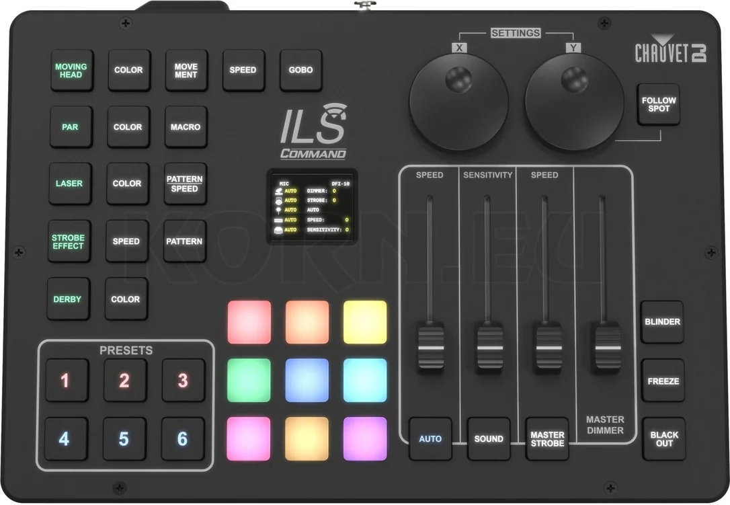Select the Gobo button

tap(300, 70)
